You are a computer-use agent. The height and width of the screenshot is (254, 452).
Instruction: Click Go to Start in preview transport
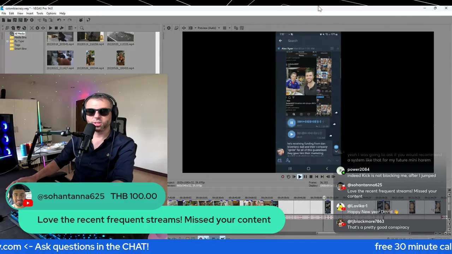(x=316, y=177)
